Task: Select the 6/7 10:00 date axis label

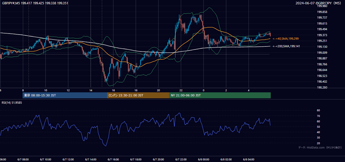Action: [46, 160]
